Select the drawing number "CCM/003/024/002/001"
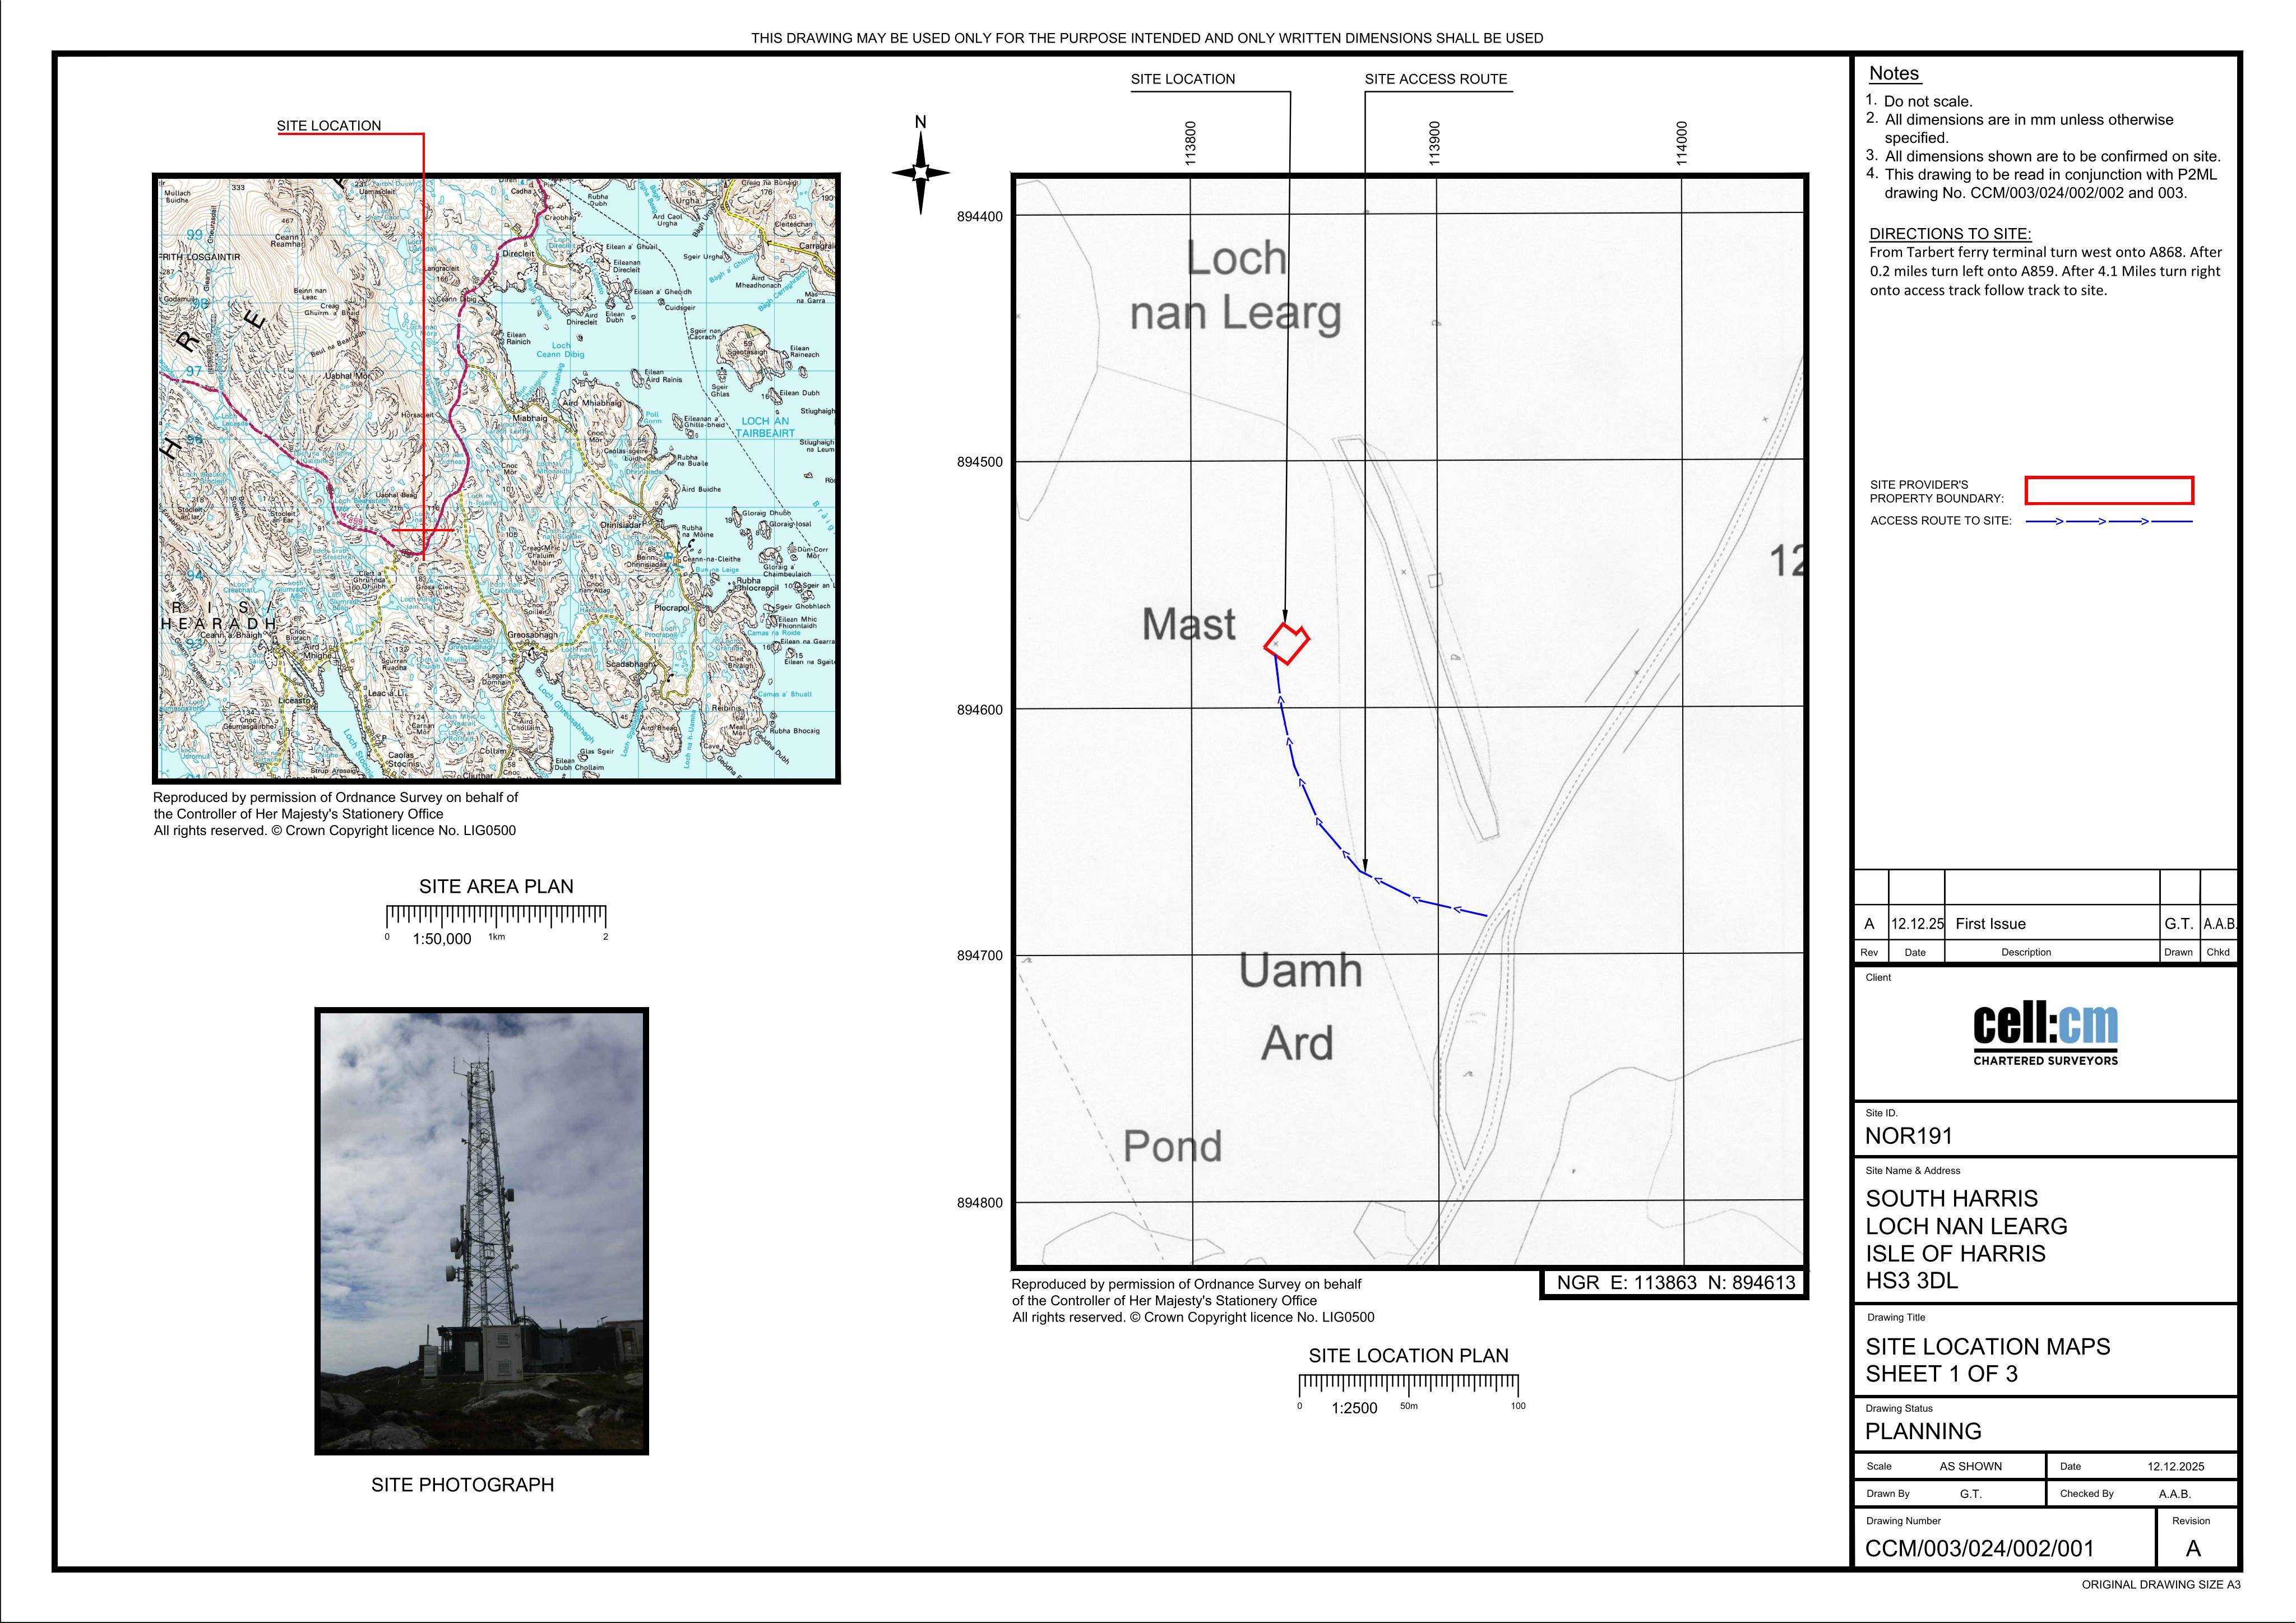This screenshot has width=2296, height=1623. [1979, 1549]
